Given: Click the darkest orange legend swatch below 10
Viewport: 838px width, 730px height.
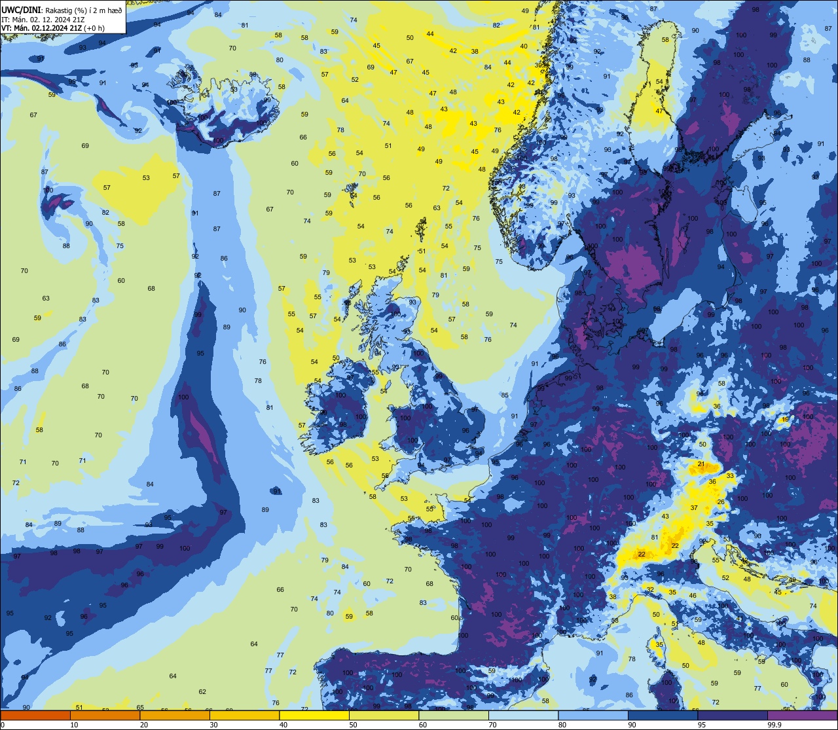Looking at the screenshot, I should click(x=35, y=715).
